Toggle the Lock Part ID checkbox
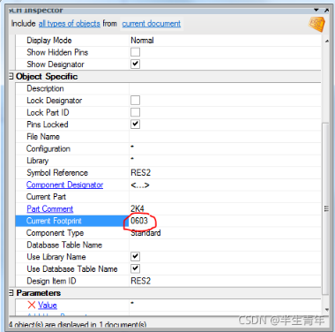335x332 pixels. (x=135, y=112)
